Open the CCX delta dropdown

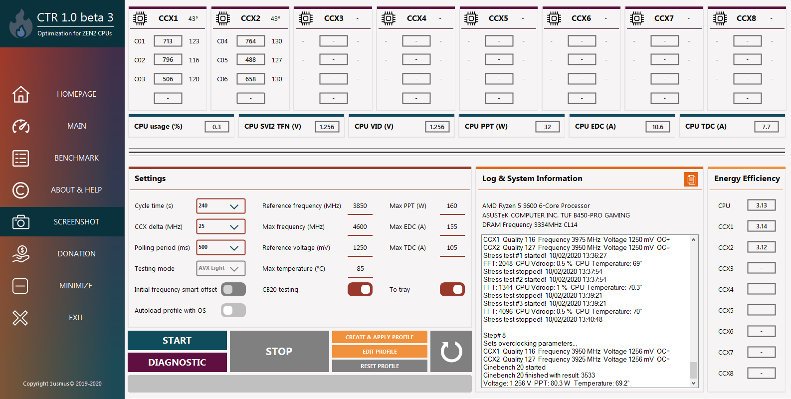tap(221, 226)
